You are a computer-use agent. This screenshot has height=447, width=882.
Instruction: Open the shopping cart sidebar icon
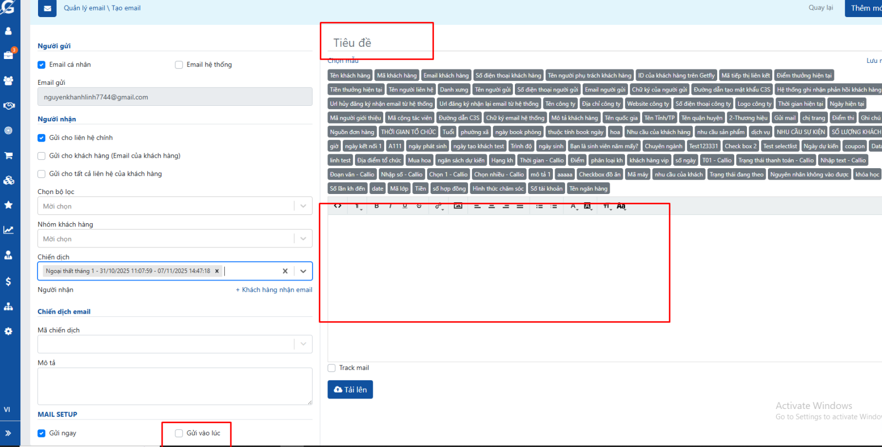coord(8,155)
